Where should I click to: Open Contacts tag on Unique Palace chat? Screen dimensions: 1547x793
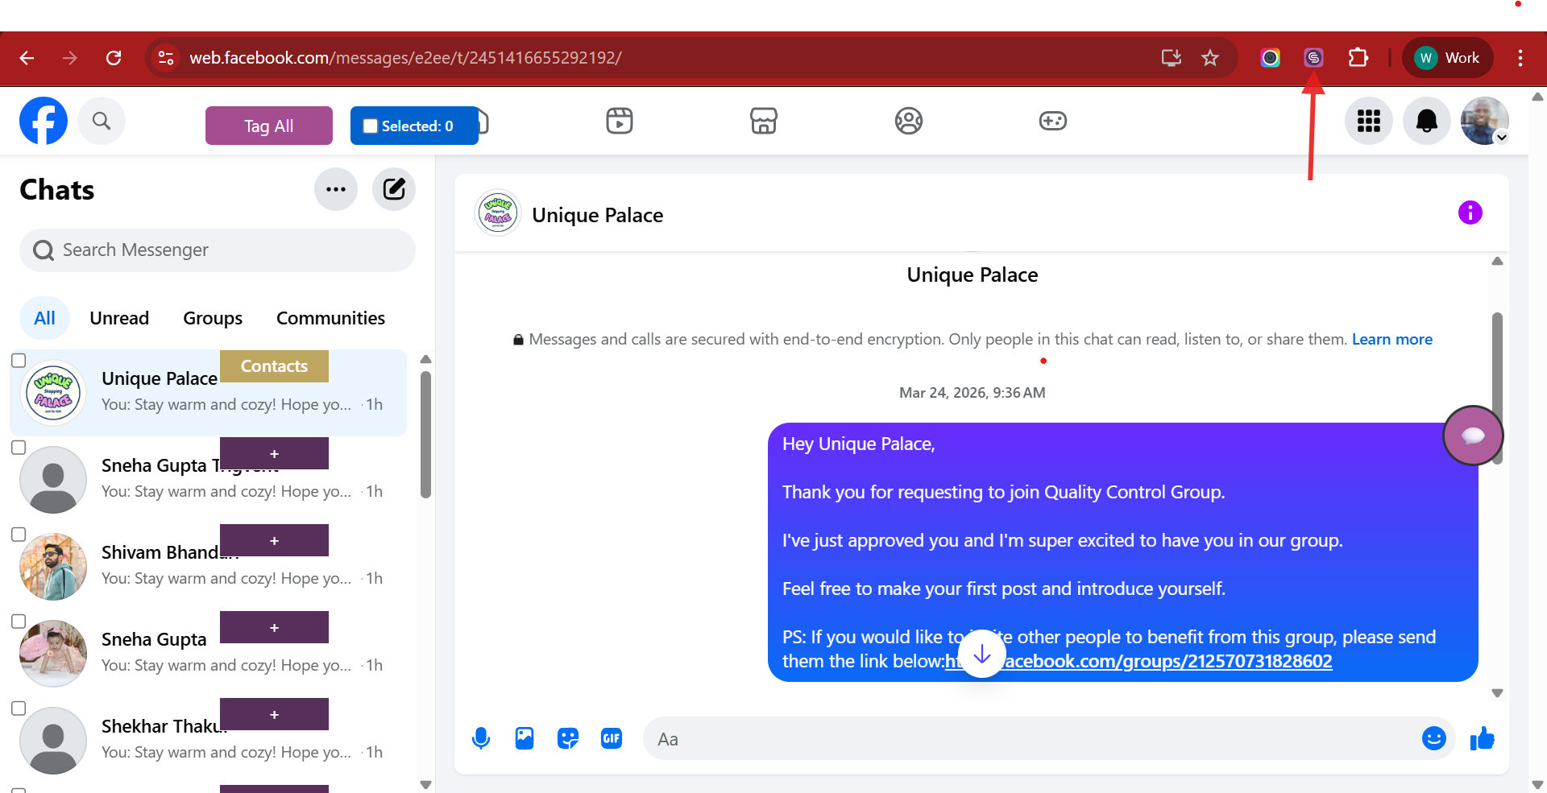(274, 366)
